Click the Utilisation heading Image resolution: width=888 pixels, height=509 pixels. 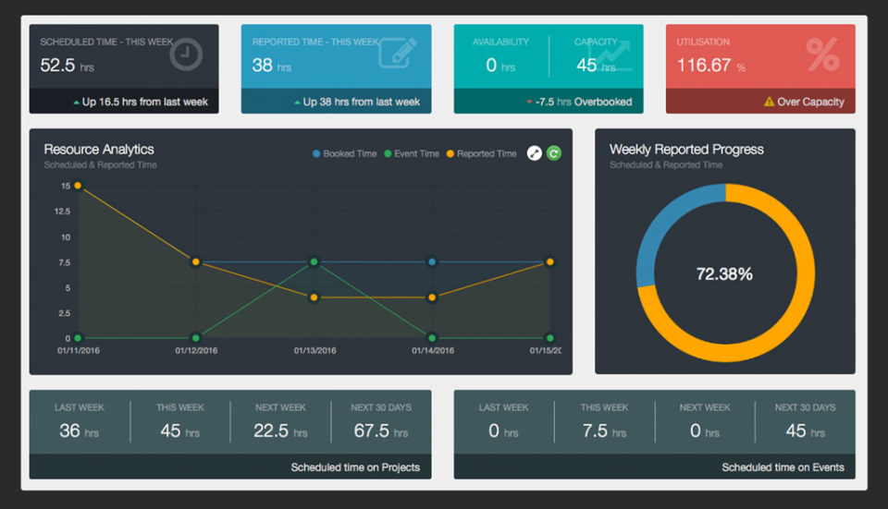pyautogui.click(x=703, y=42)
